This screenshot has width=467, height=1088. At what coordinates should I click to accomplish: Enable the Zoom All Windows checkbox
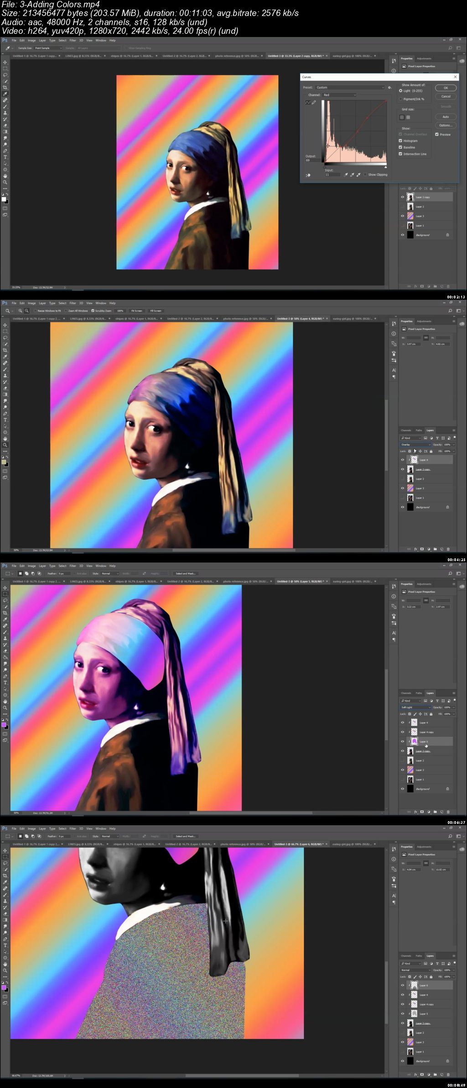tap(66, 311)
